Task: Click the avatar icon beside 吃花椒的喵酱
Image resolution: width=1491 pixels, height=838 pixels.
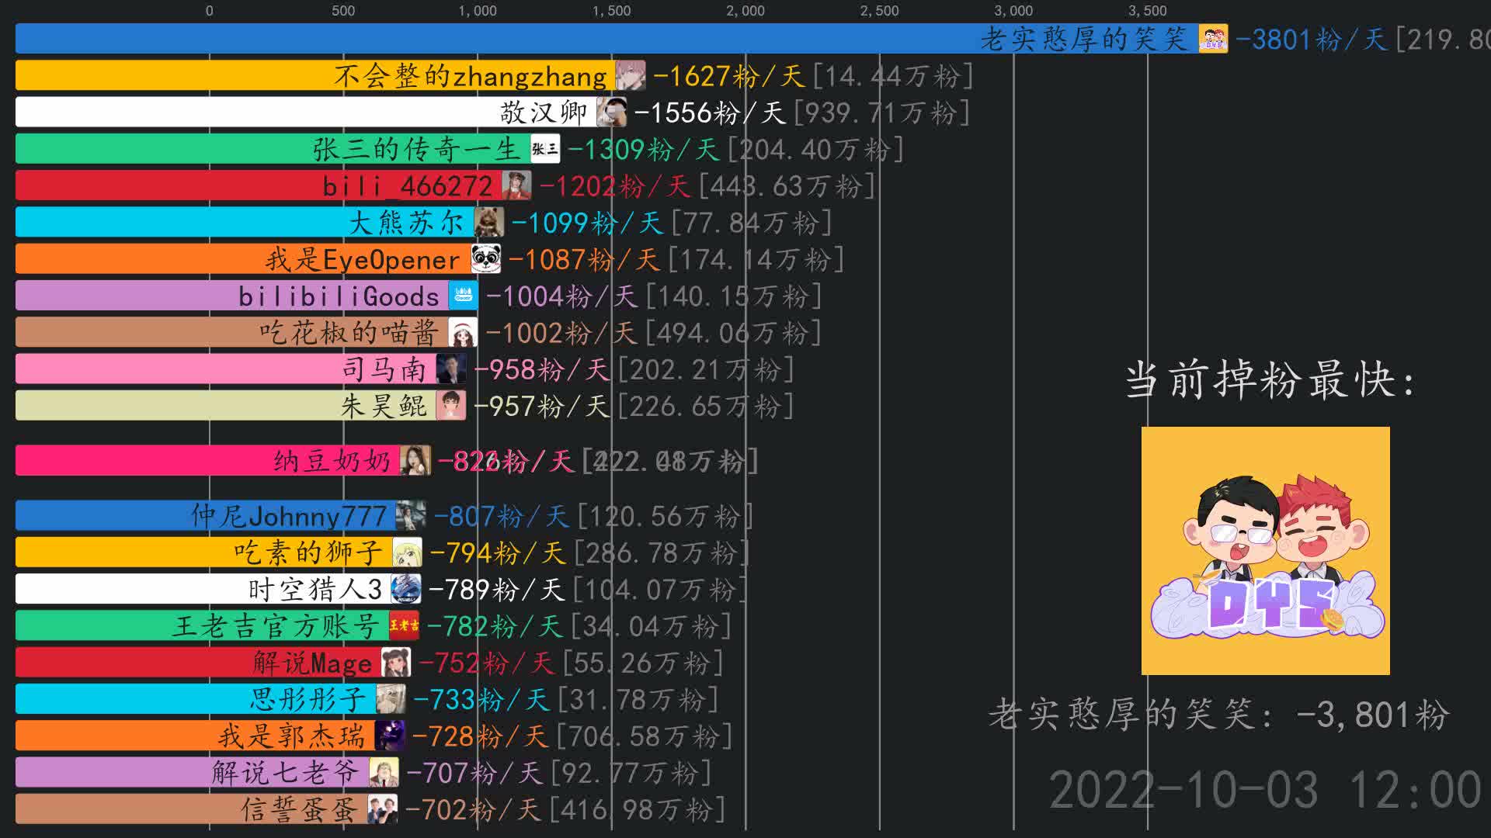Action: 464,332
